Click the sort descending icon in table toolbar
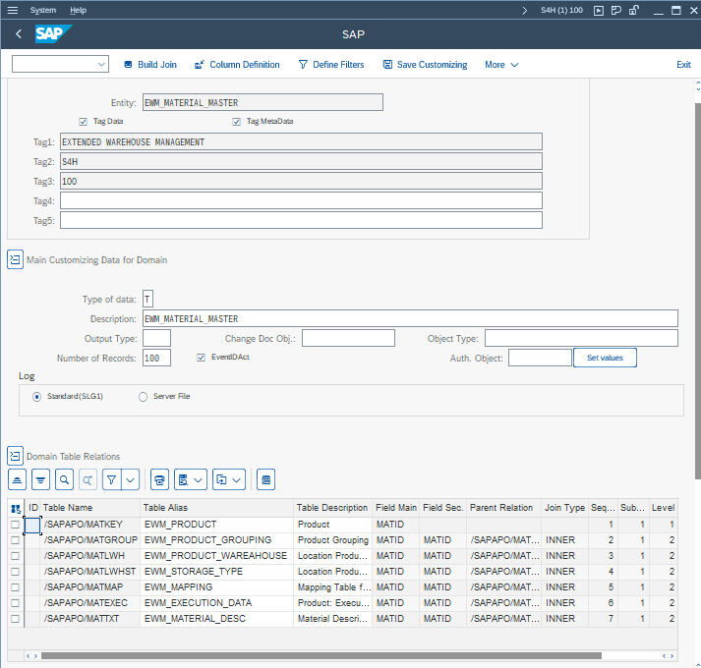 (x=40, y=479)
